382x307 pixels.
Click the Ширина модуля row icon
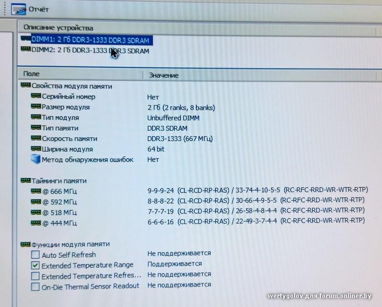(36, 148)
